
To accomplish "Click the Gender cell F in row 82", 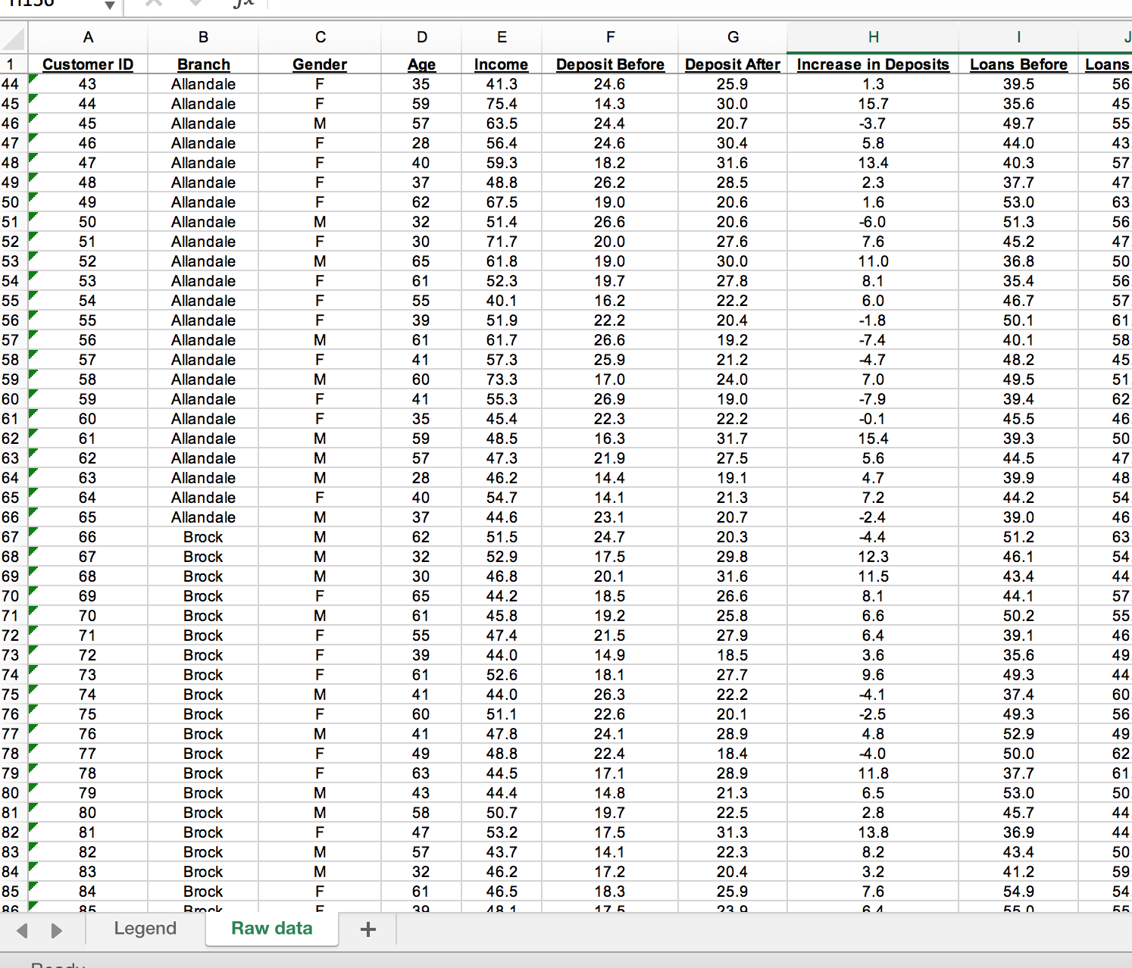I will coord(320,832).
